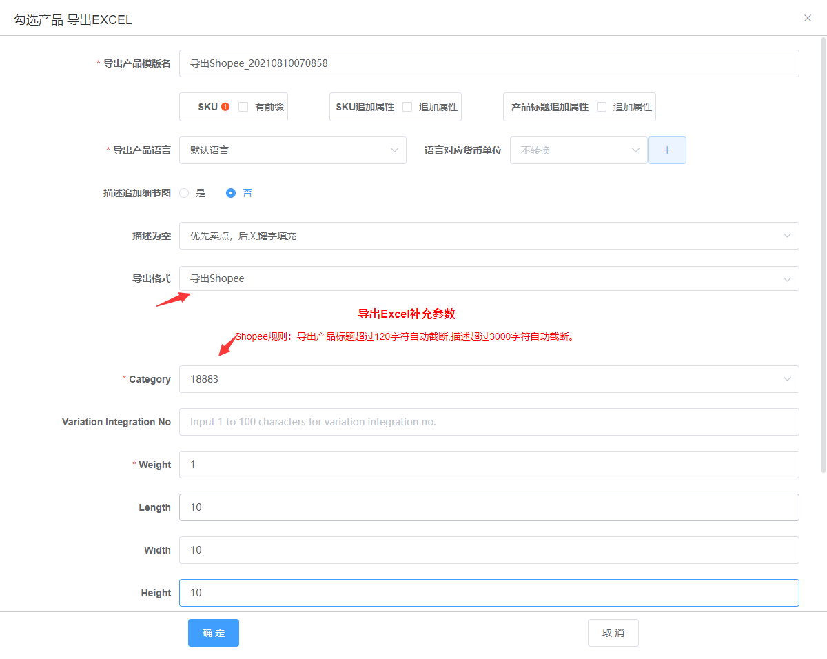Open the 导出产品语言 dropdown
827x659 pixels.
(x=293, y=150)
